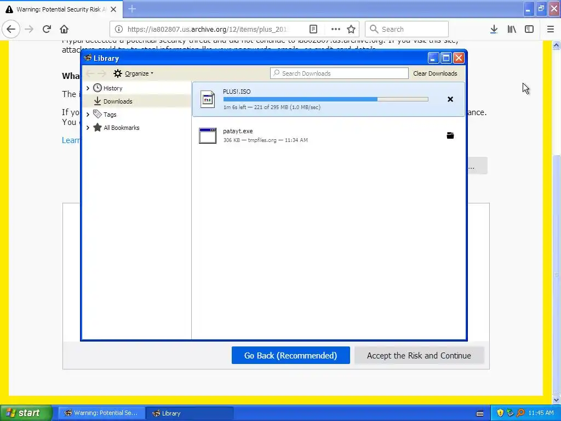
Task: Select History clock icon in sidebar
Action: click(98, 88)
